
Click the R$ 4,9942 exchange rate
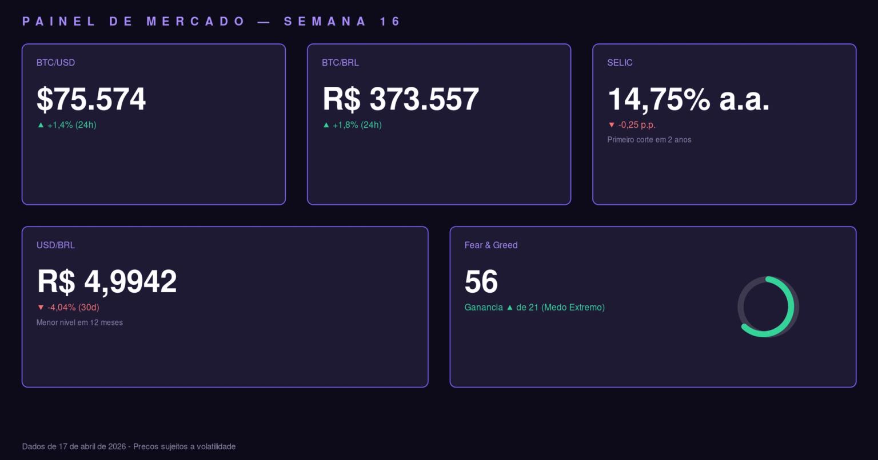click(x=107, y=282)
